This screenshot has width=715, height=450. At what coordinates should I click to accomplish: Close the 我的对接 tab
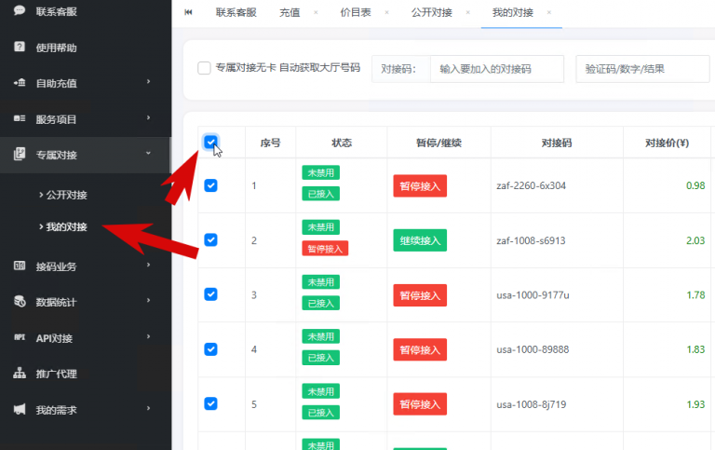549,12
